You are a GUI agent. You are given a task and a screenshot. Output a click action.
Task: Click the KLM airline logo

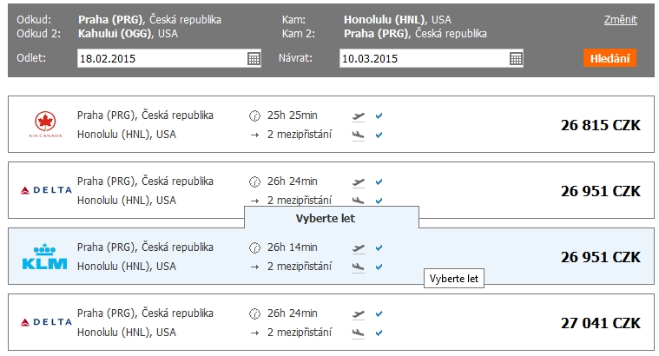(x=44, y=256)
